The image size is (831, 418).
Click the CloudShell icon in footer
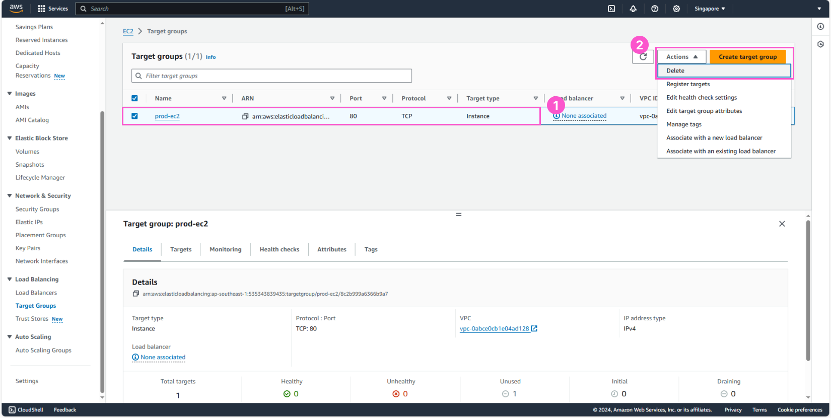(12, 410)
